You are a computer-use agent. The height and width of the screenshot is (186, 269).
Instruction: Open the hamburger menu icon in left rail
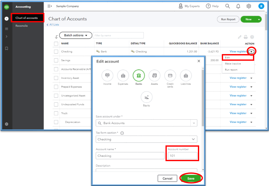click(7, 29)
